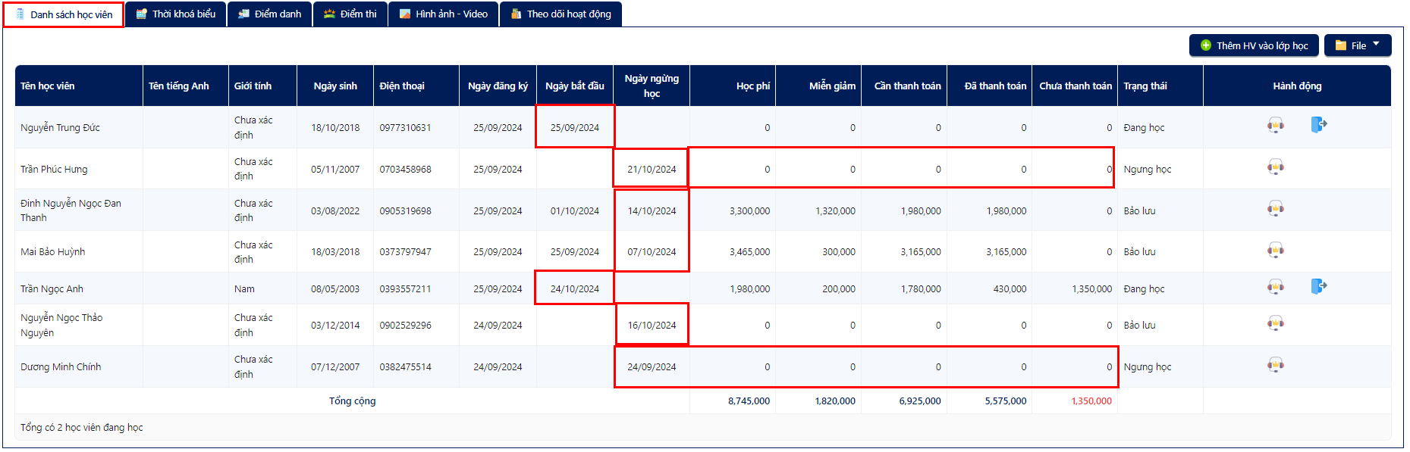Click the name Nguyễn Trung Đức
The width and height of the screenshot is (1410, 452).
tap(60, 127)
